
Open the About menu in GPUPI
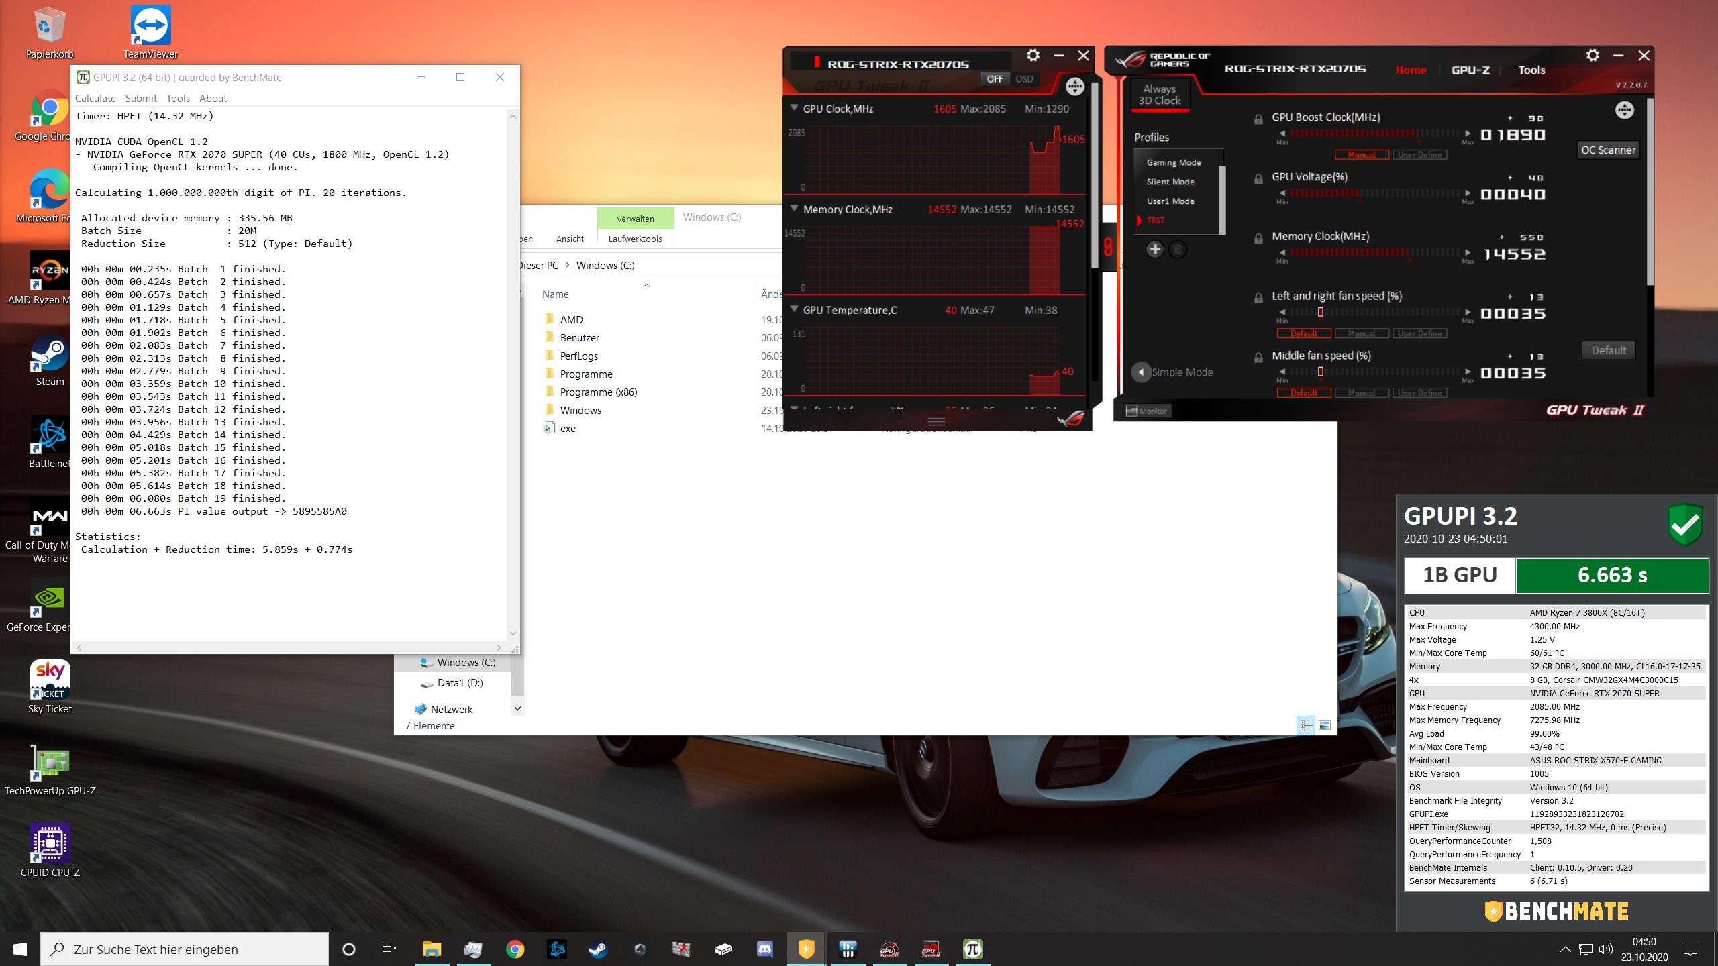pos(213,99)
